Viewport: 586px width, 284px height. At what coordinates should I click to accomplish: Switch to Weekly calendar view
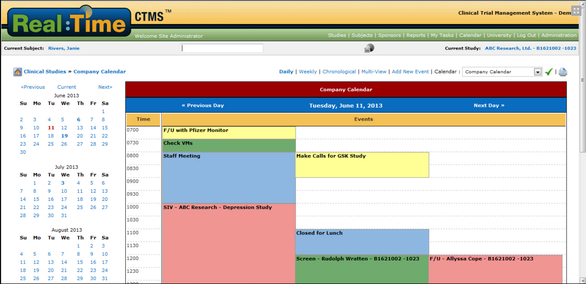pos(308,72)
